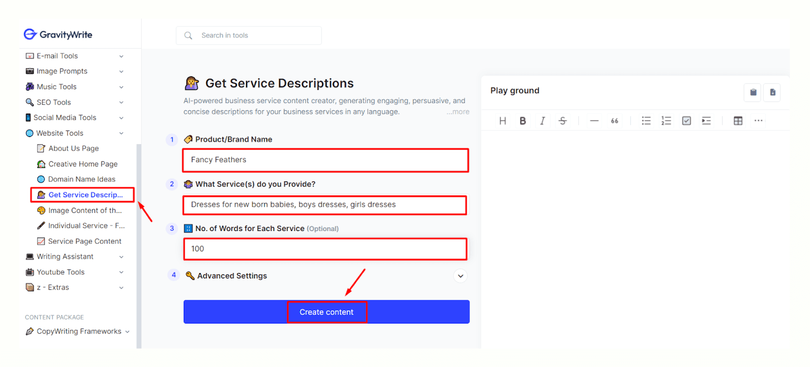Collapse the Website Tools sidebar group
Image resolution: width=810 pixels, height=367 pixels.
121,133
